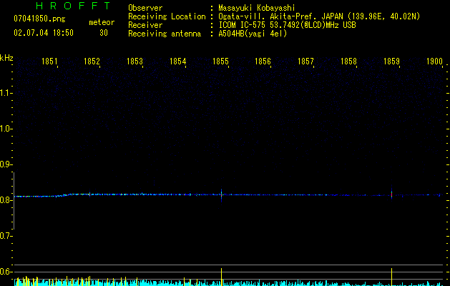
Task: Click the tall yellow spike below 1855
Action: [221, 277]
